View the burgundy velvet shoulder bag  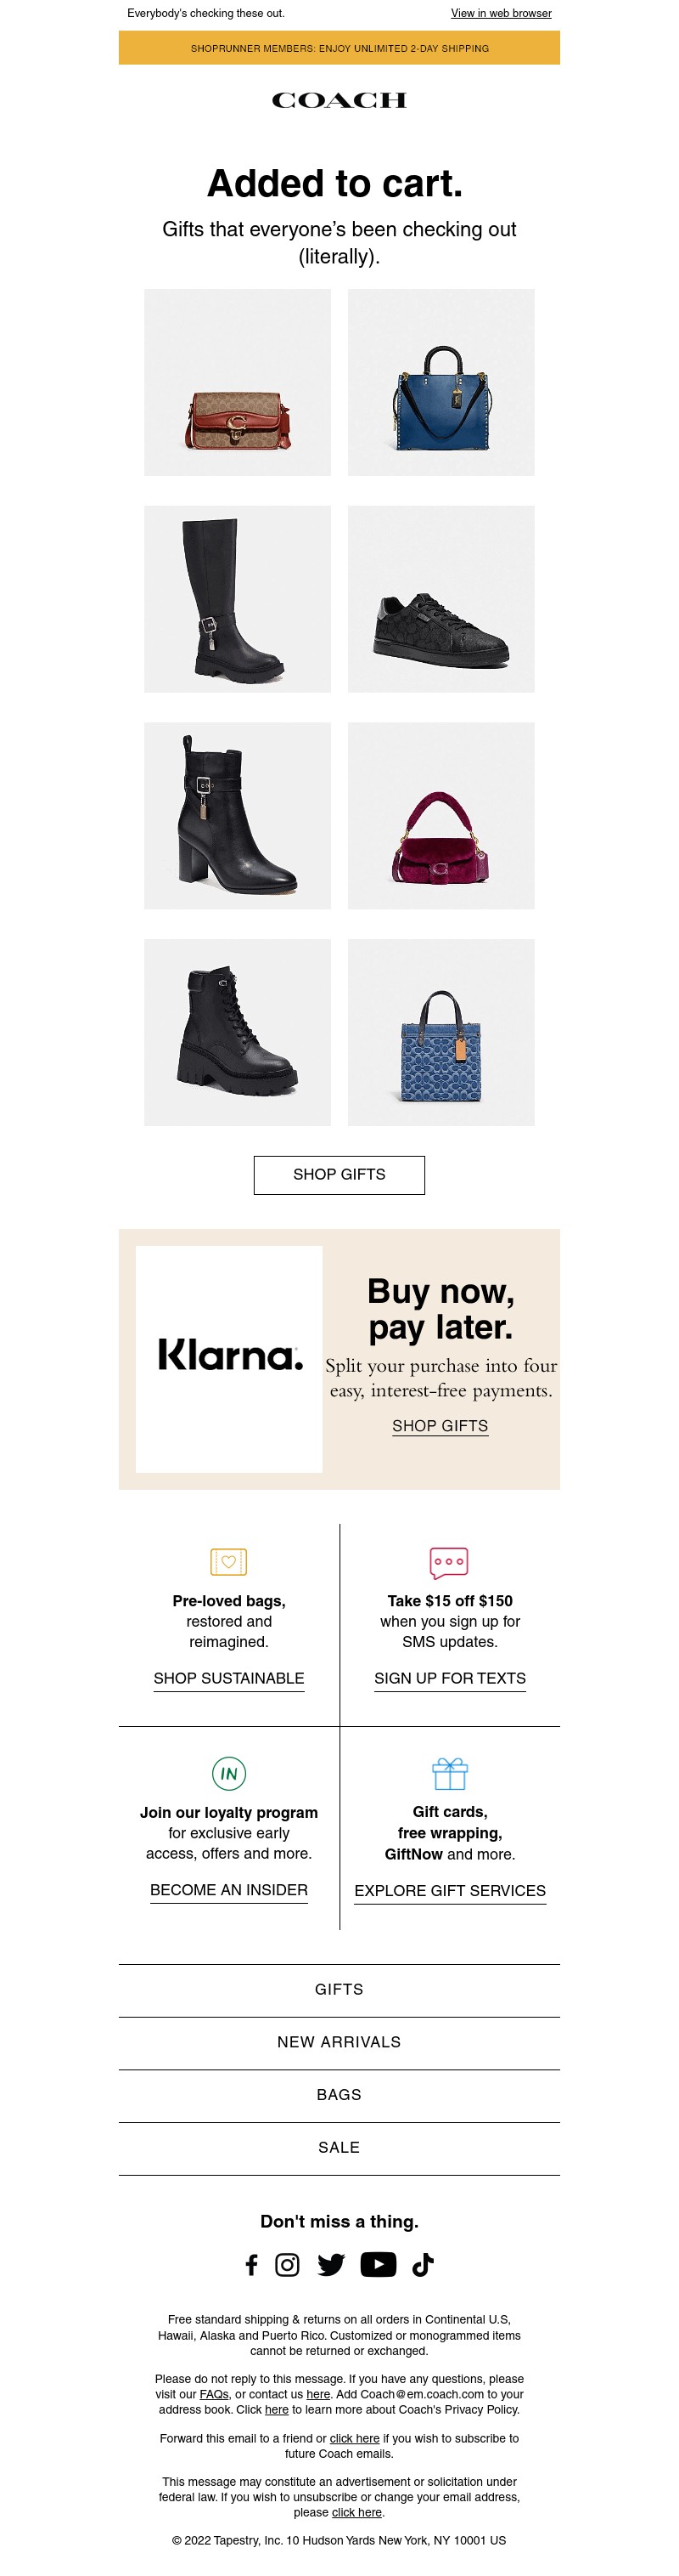point(441,816)
